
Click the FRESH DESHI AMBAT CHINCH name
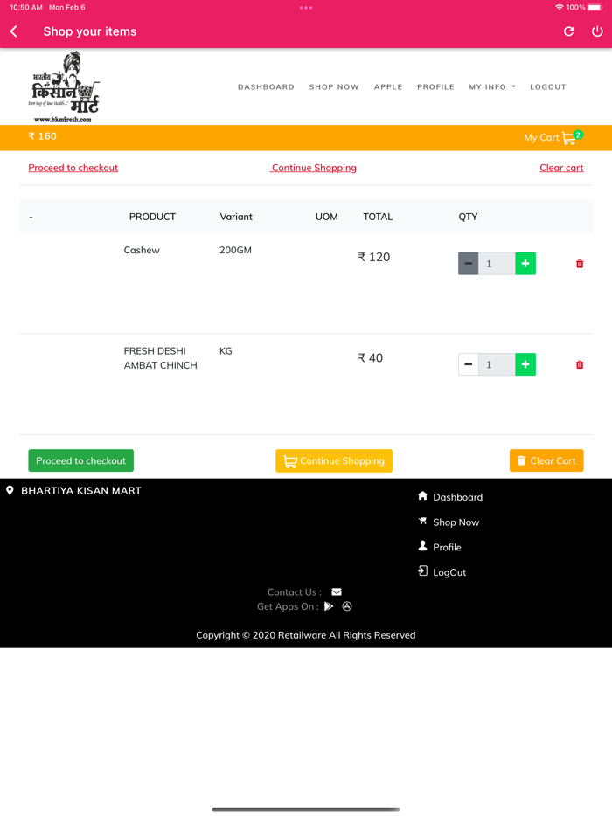pyautogui.click(x=160, y=358)
